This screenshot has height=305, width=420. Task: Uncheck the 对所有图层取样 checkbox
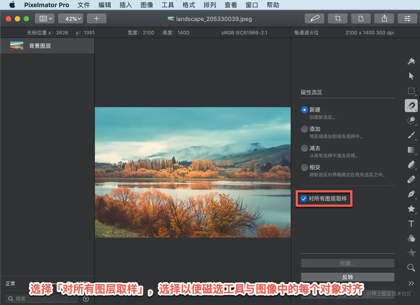pos(304,199)
